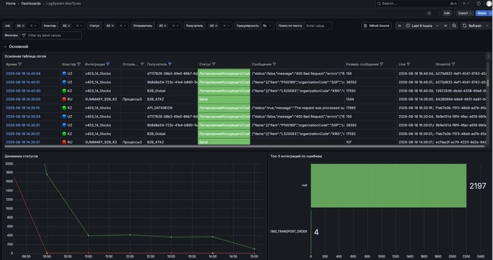Image resolution: width=493 pixels, height=260 pixels.
Task: Open the Гранулярность 1h dropdown
Action: (x=267, y=26)
